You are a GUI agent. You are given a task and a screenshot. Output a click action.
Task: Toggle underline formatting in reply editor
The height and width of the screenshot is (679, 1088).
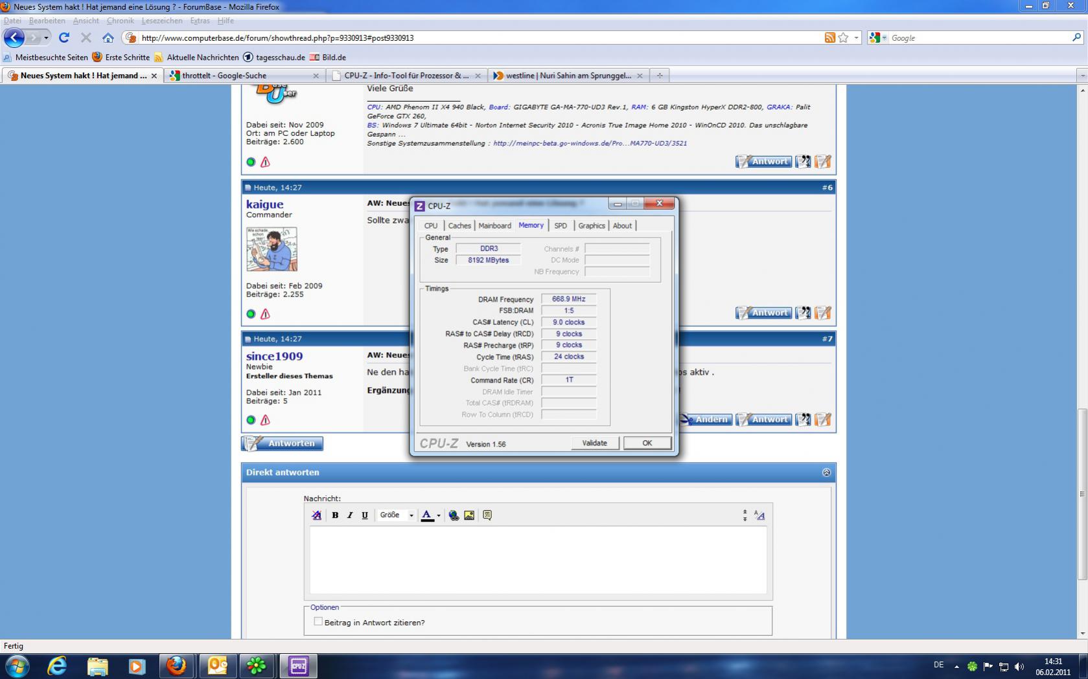click(365, 515)
